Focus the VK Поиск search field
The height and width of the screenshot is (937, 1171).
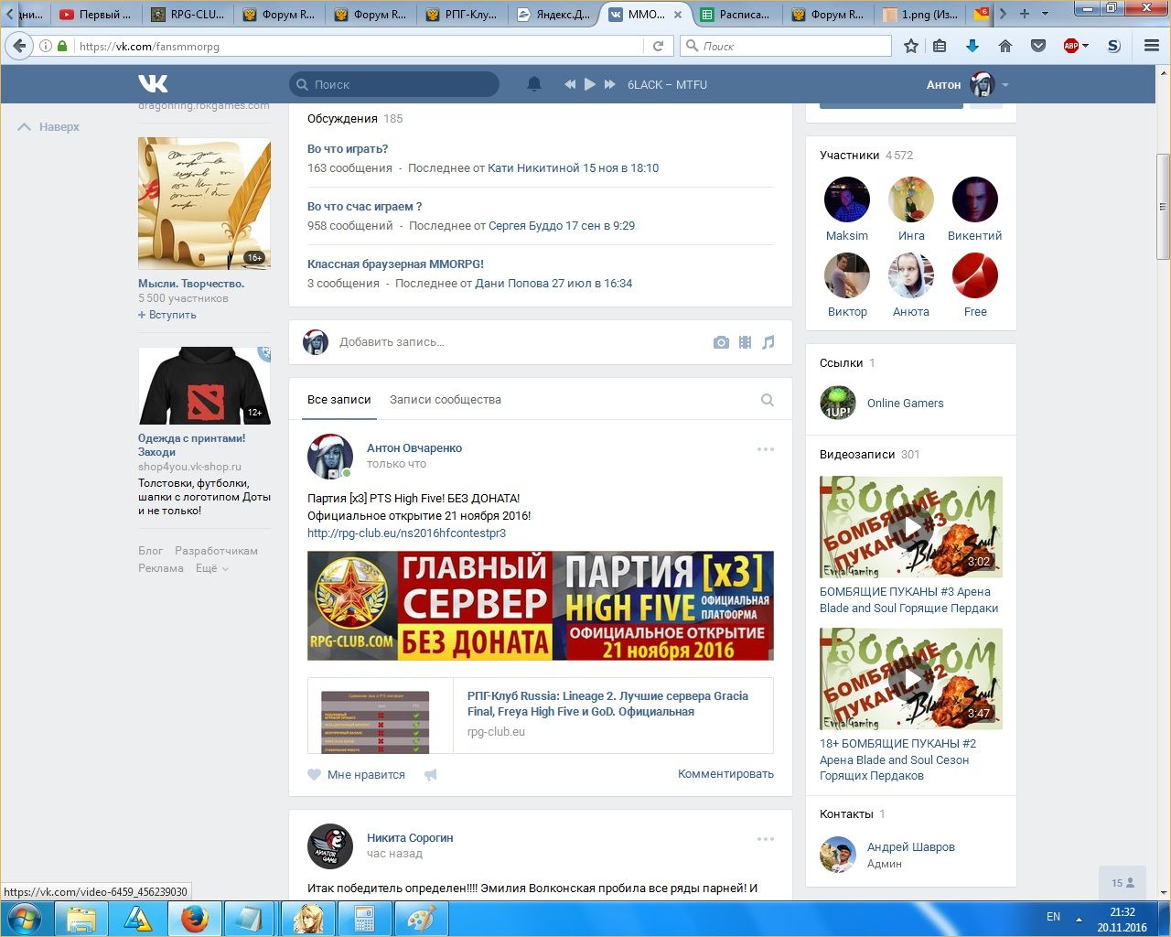(x=394, y=84)
